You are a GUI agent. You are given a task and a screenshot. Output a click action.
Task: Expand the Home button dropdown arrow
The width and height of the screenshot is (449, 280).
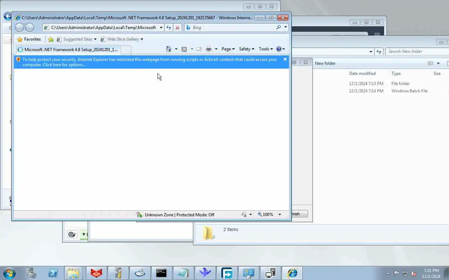(176, 49)
